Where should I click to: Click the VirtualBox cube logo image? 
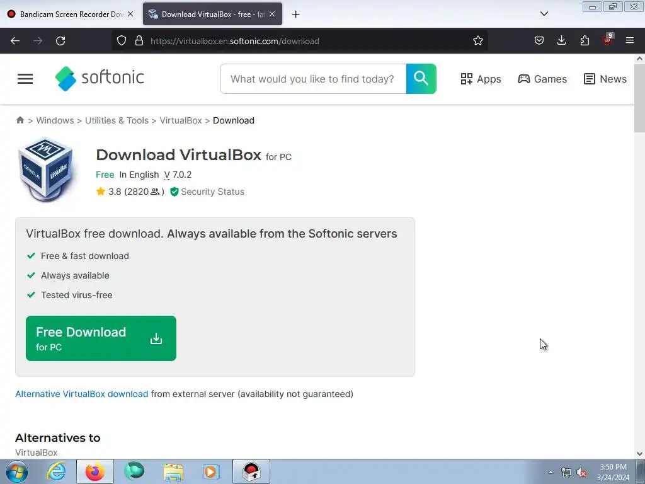click(46, 170)
